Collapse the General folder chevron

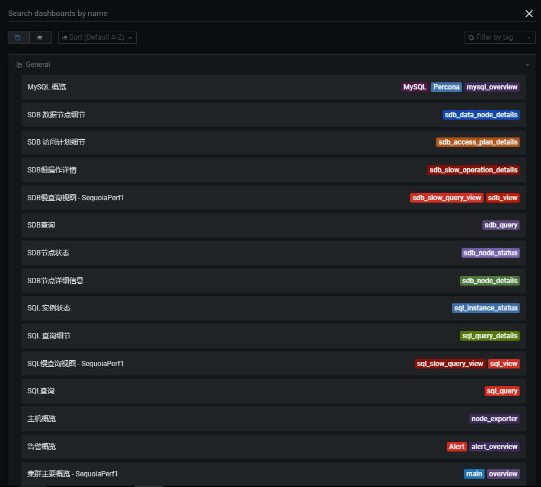pos(527,65)
